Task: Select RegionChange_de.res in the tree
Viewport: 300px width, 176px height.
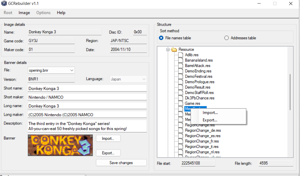Action: pyautogui.click(x=203, y=130)
